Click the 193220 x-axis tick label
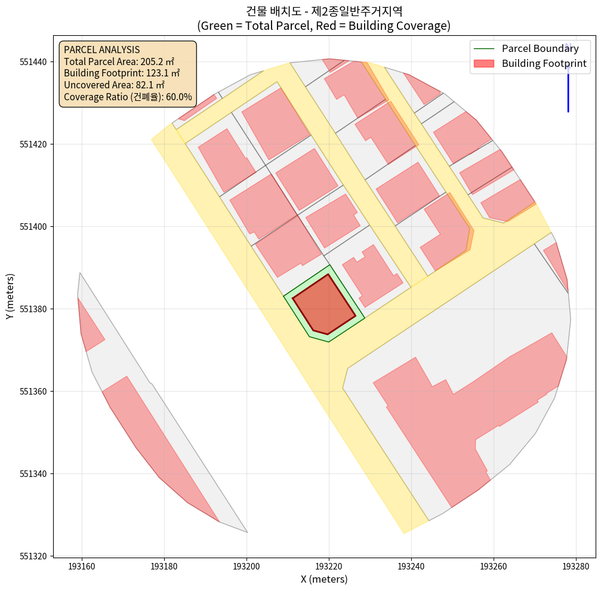Screen dimensions: 601x591 tap(329, 565)
